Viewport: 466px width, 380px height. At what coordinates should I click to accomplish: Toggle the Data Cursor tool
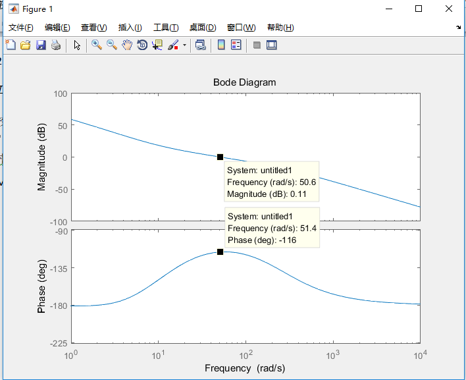click(x=157, y=45)
